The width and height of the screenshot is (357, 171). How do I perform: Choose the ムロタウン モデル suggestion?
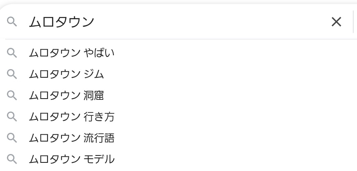pyautogui.click(x=72, y=159)
